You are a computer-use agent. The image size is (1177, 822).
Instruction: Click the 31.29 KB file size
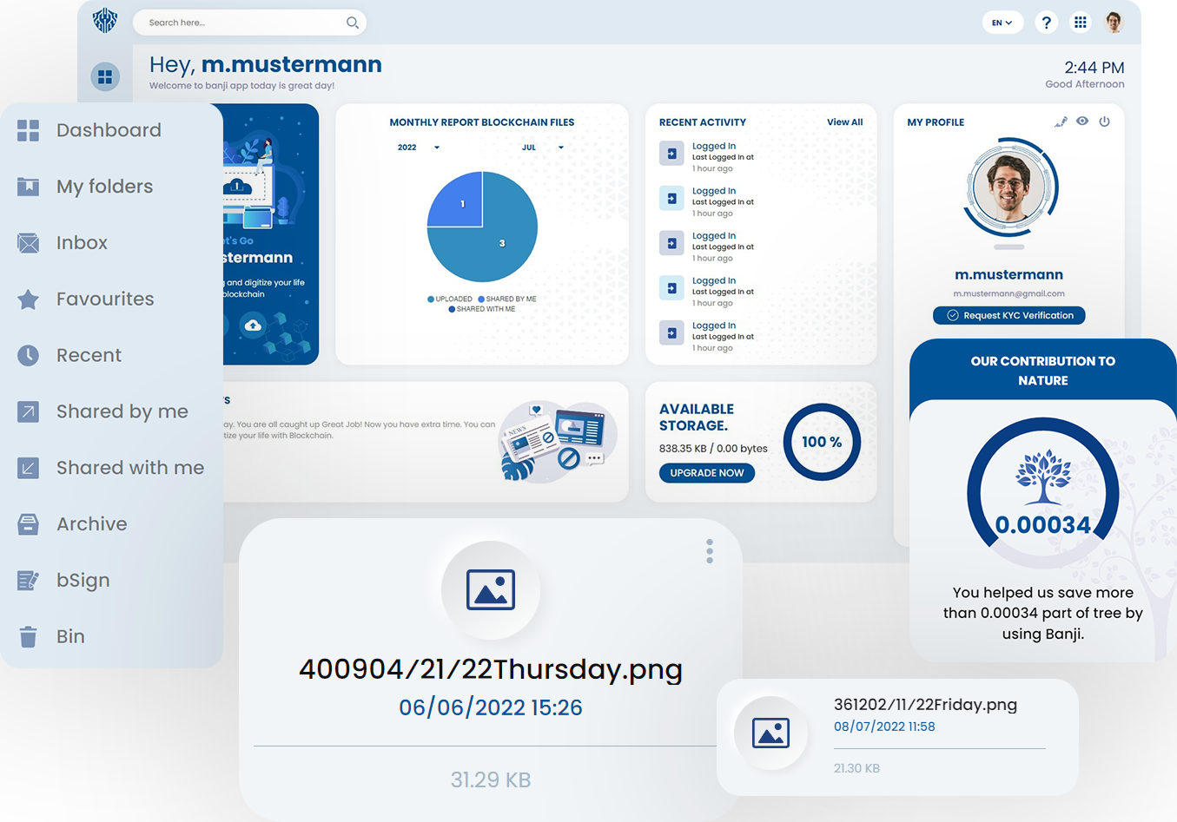491,780
